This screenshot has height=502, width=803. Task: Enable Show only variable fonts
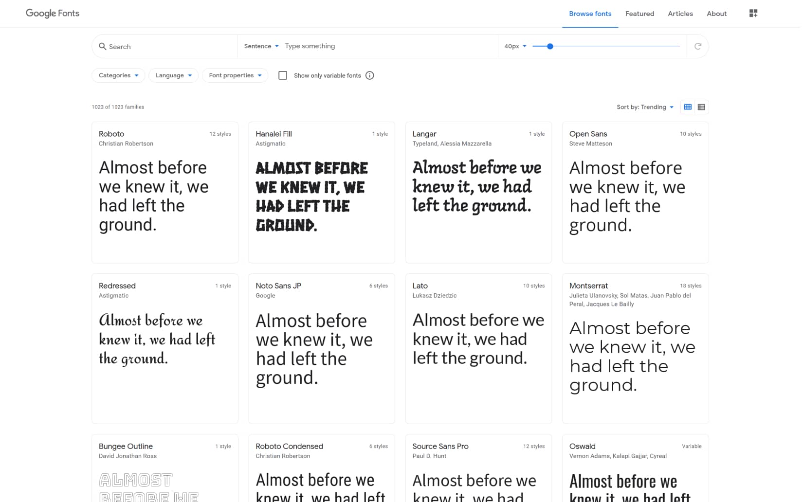click(283, 75)
